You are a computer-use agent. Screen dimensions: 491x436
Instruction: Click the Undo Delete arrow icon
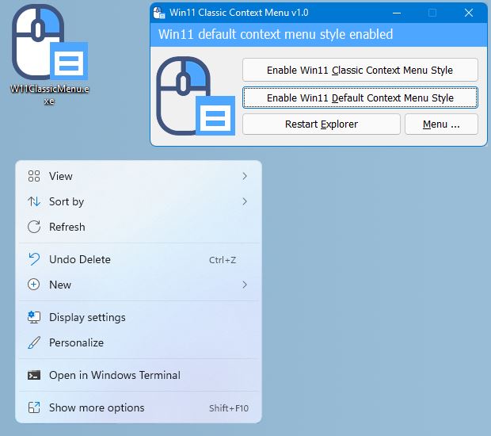pos(34,259)
